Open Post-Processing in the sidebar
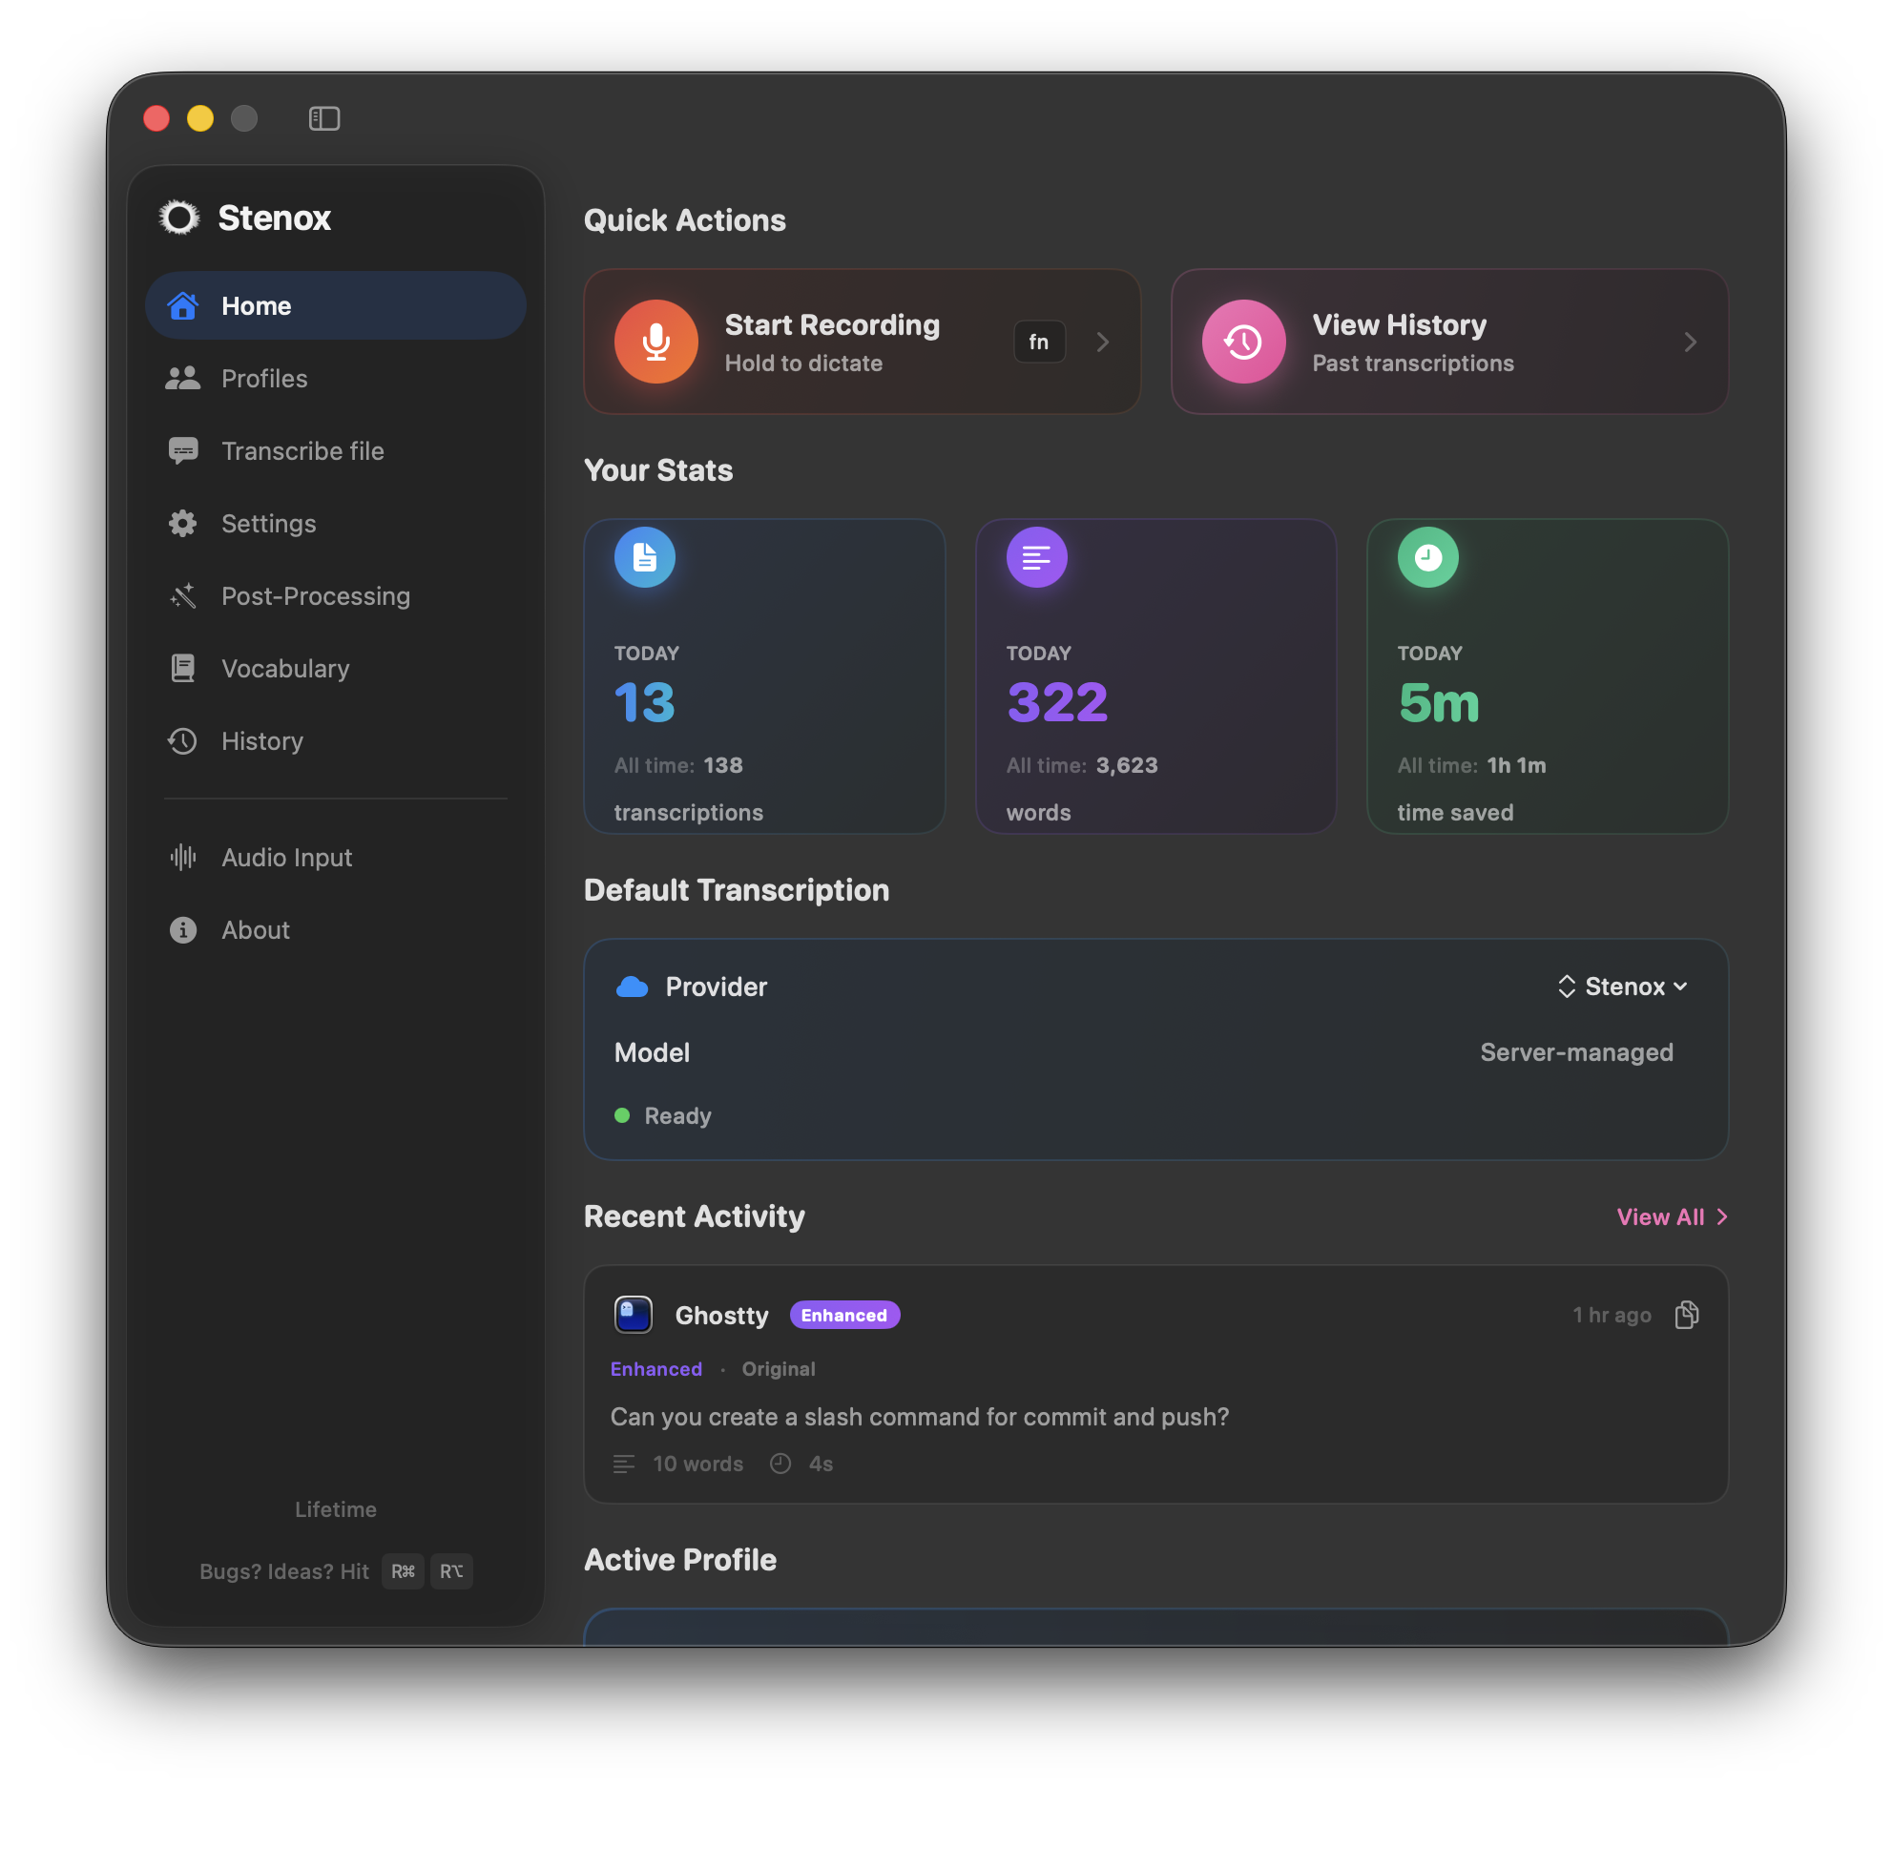Screen dimensions: 1893x1849 315,596
